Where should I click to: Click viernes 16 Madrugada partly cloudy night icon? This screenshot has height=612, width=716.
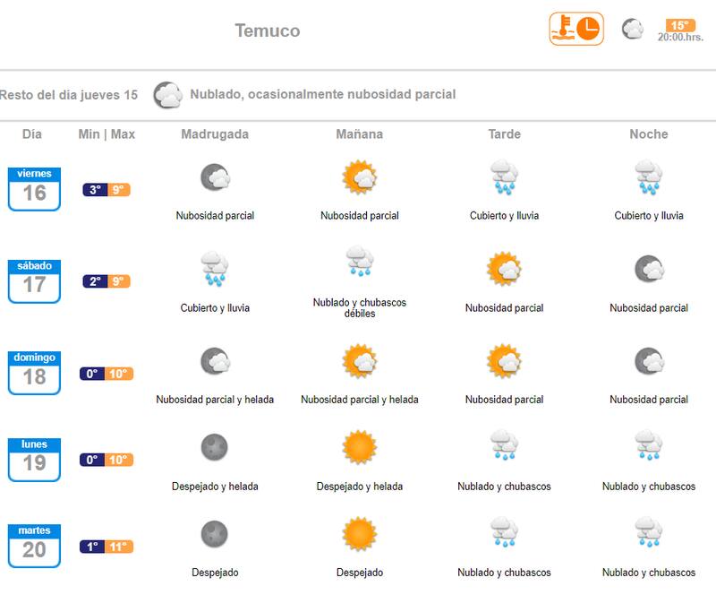(x=215, y=177)
